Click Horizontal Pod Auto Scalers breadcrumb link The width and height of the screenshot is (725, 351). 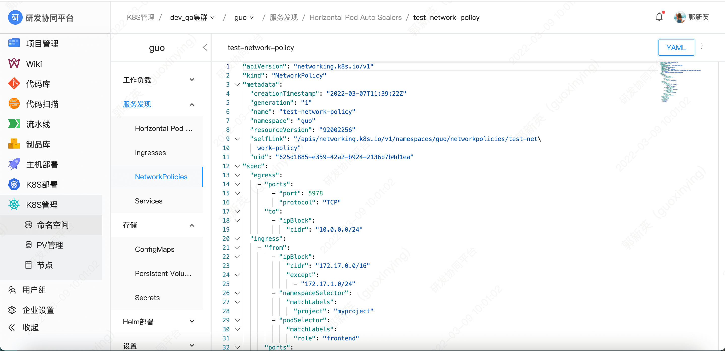tap(355, 17)
